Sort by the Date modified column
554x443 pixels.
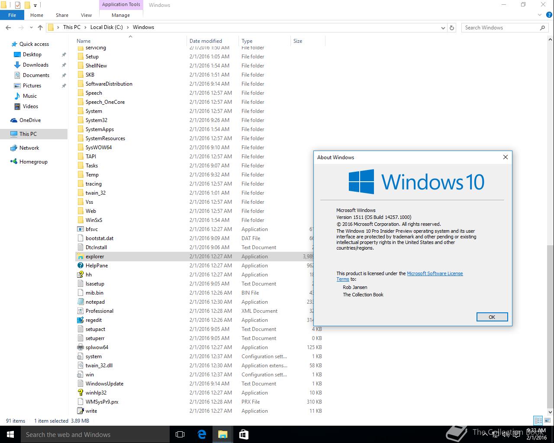[213, 41]
